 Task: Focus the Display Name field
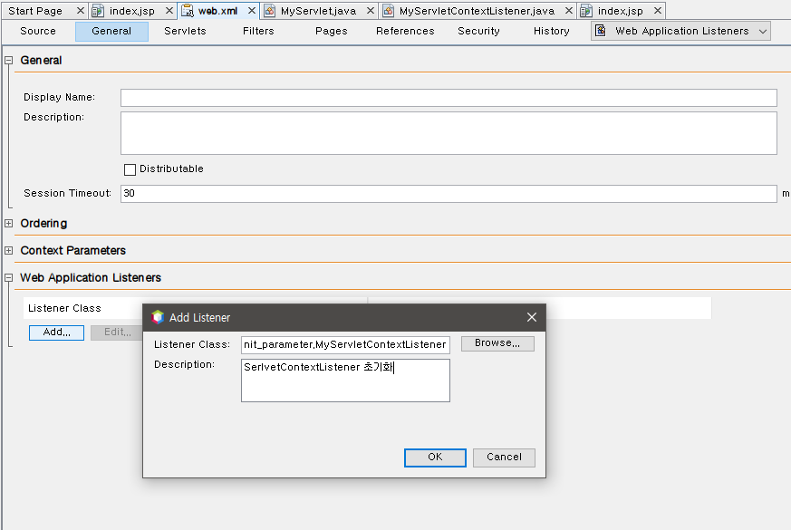coord(449,97)
